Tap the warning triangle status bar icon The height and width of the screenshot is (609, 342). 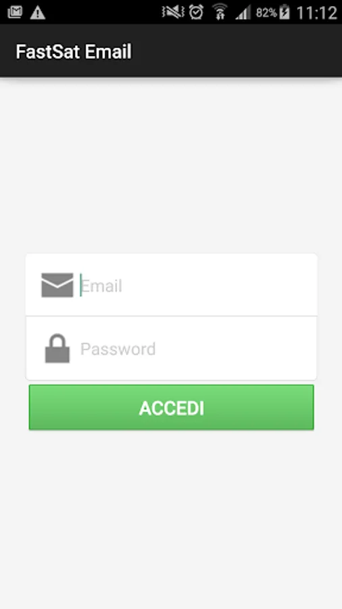coord(38,12)
